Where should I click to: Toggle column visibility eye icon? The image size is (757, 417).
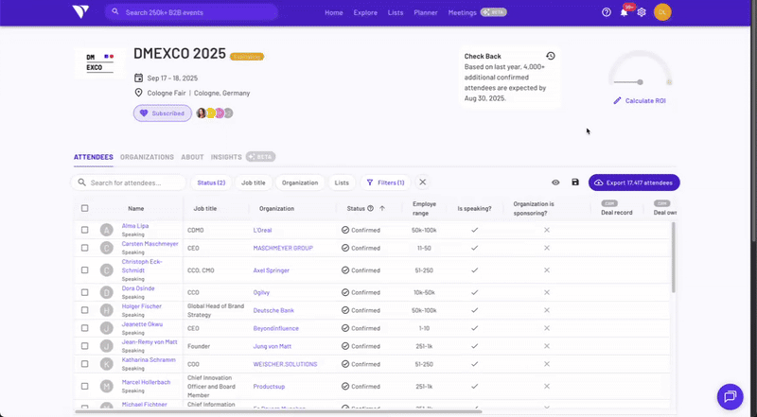pos(555,182)
